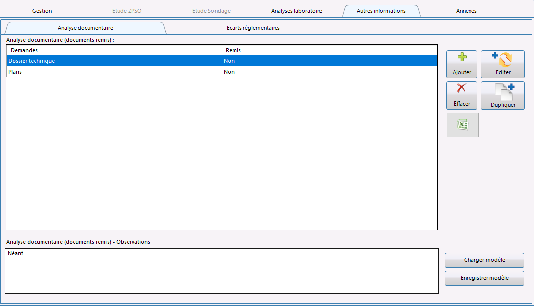Open the Etude ZPSO tab

pos(127,11)
